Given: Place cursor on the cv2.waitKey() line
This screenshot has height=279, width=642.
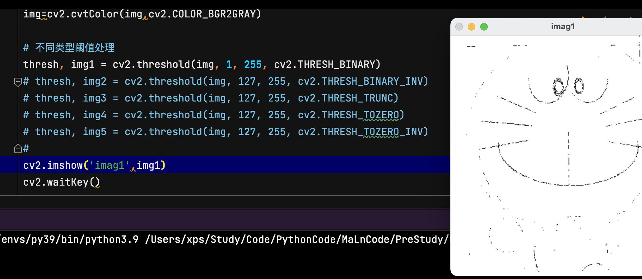Looking at the screenshot, I should pos(61,182).
